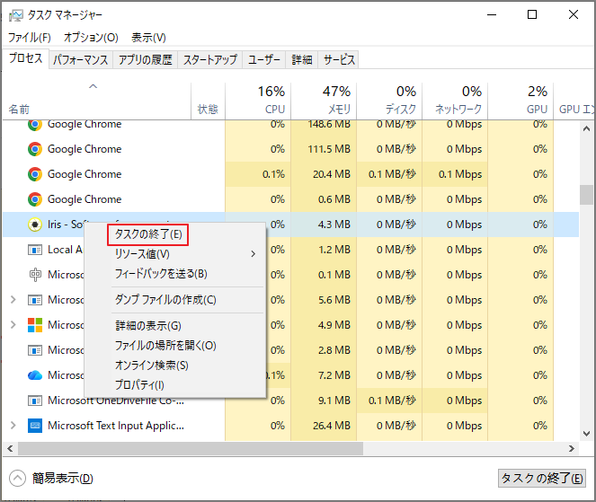Click the vertical scrollbar thumb
Screen dimensions: 596x502
(586, 195)
